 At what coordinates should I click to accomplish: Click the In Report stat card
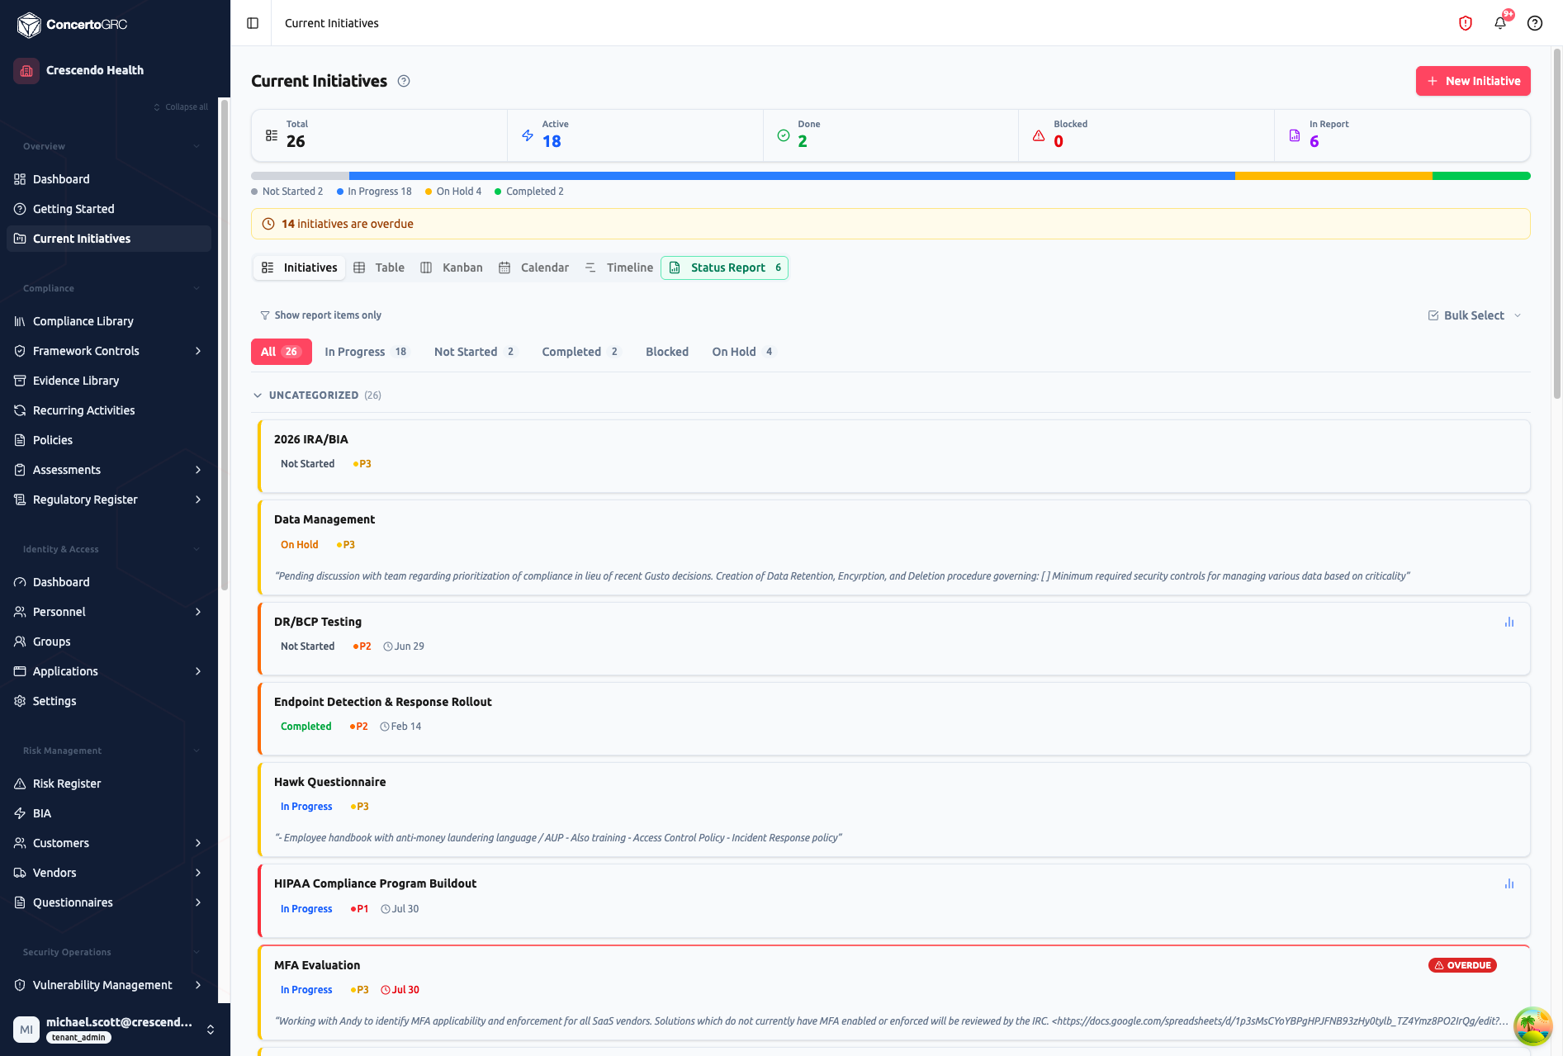click(1402, 135)
